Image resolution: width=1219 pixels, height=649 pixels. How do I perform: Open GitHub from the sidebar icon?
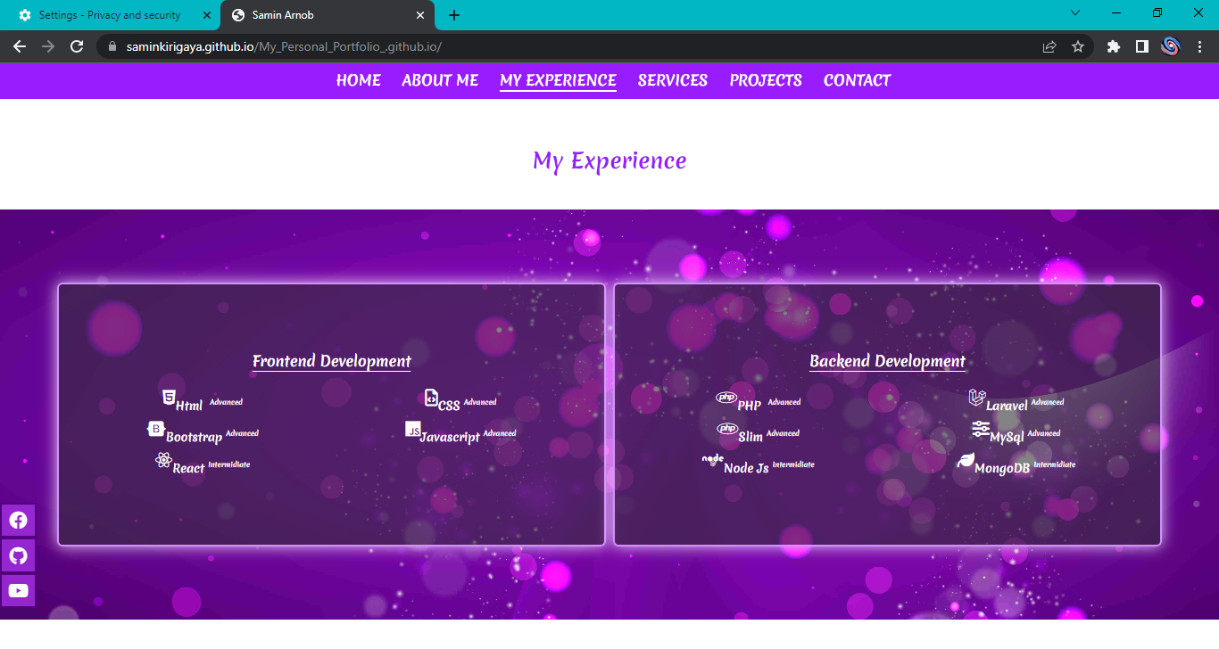[18, 555]
